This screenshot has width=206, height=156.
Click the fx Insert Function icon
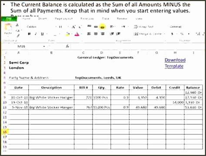(x=67, y=46)
